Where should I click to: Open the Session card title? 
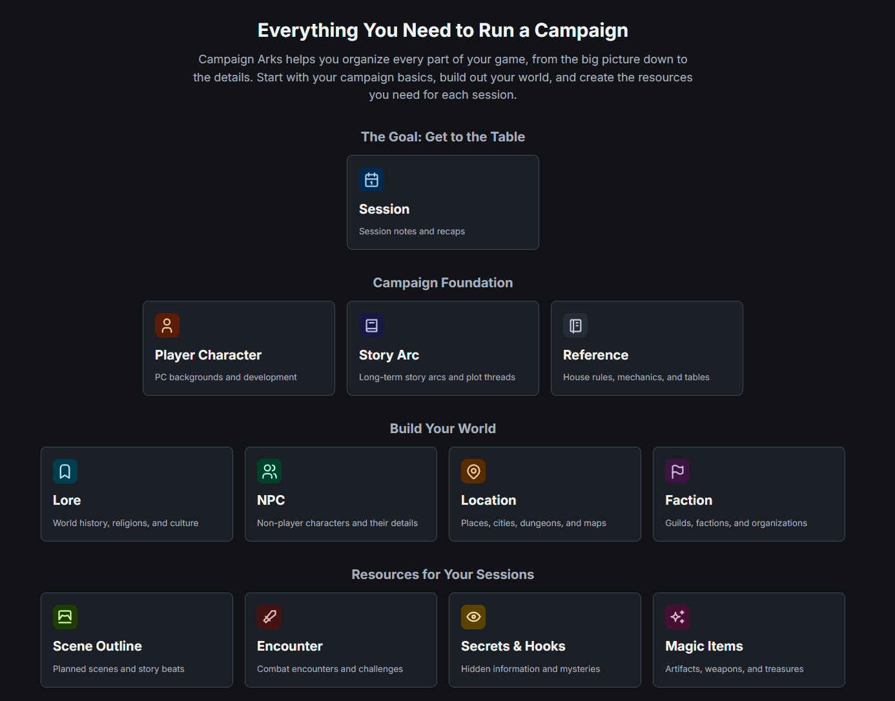point(384,209)
